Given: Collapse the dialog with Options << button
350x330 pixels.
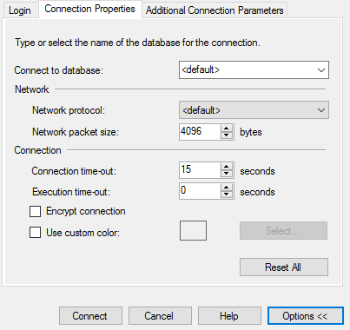Looking at the screenshot, I should [306, 316].
